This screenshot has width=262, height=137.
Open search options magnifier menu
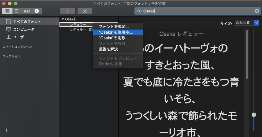[139, 11]
